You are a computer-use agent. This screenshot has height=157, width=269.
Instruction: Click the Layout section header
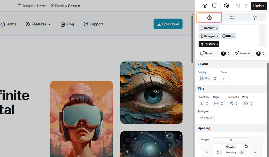(231, 64)
